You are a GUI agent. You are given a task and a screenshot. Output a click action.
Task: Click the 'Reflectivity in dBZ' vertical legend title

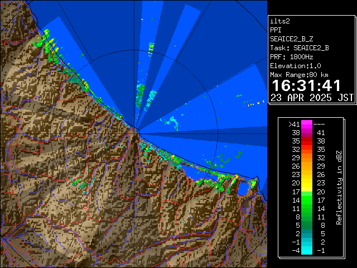[x=339, y=188]
